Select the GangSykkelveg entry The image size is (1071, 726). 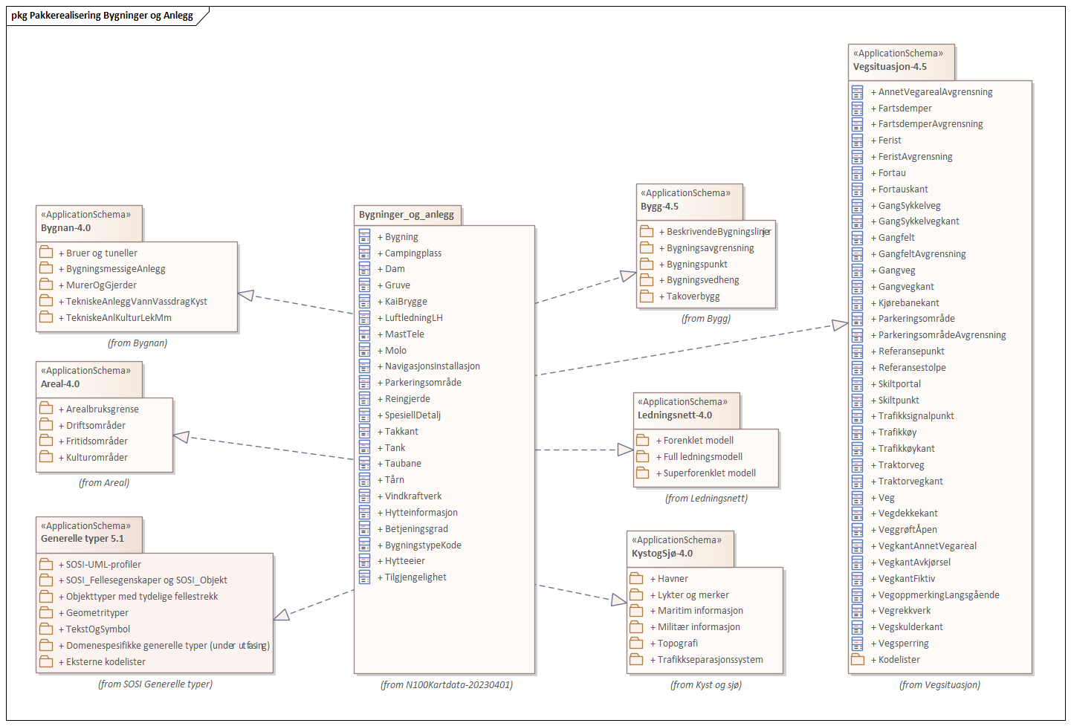click(x=906, y=205)
